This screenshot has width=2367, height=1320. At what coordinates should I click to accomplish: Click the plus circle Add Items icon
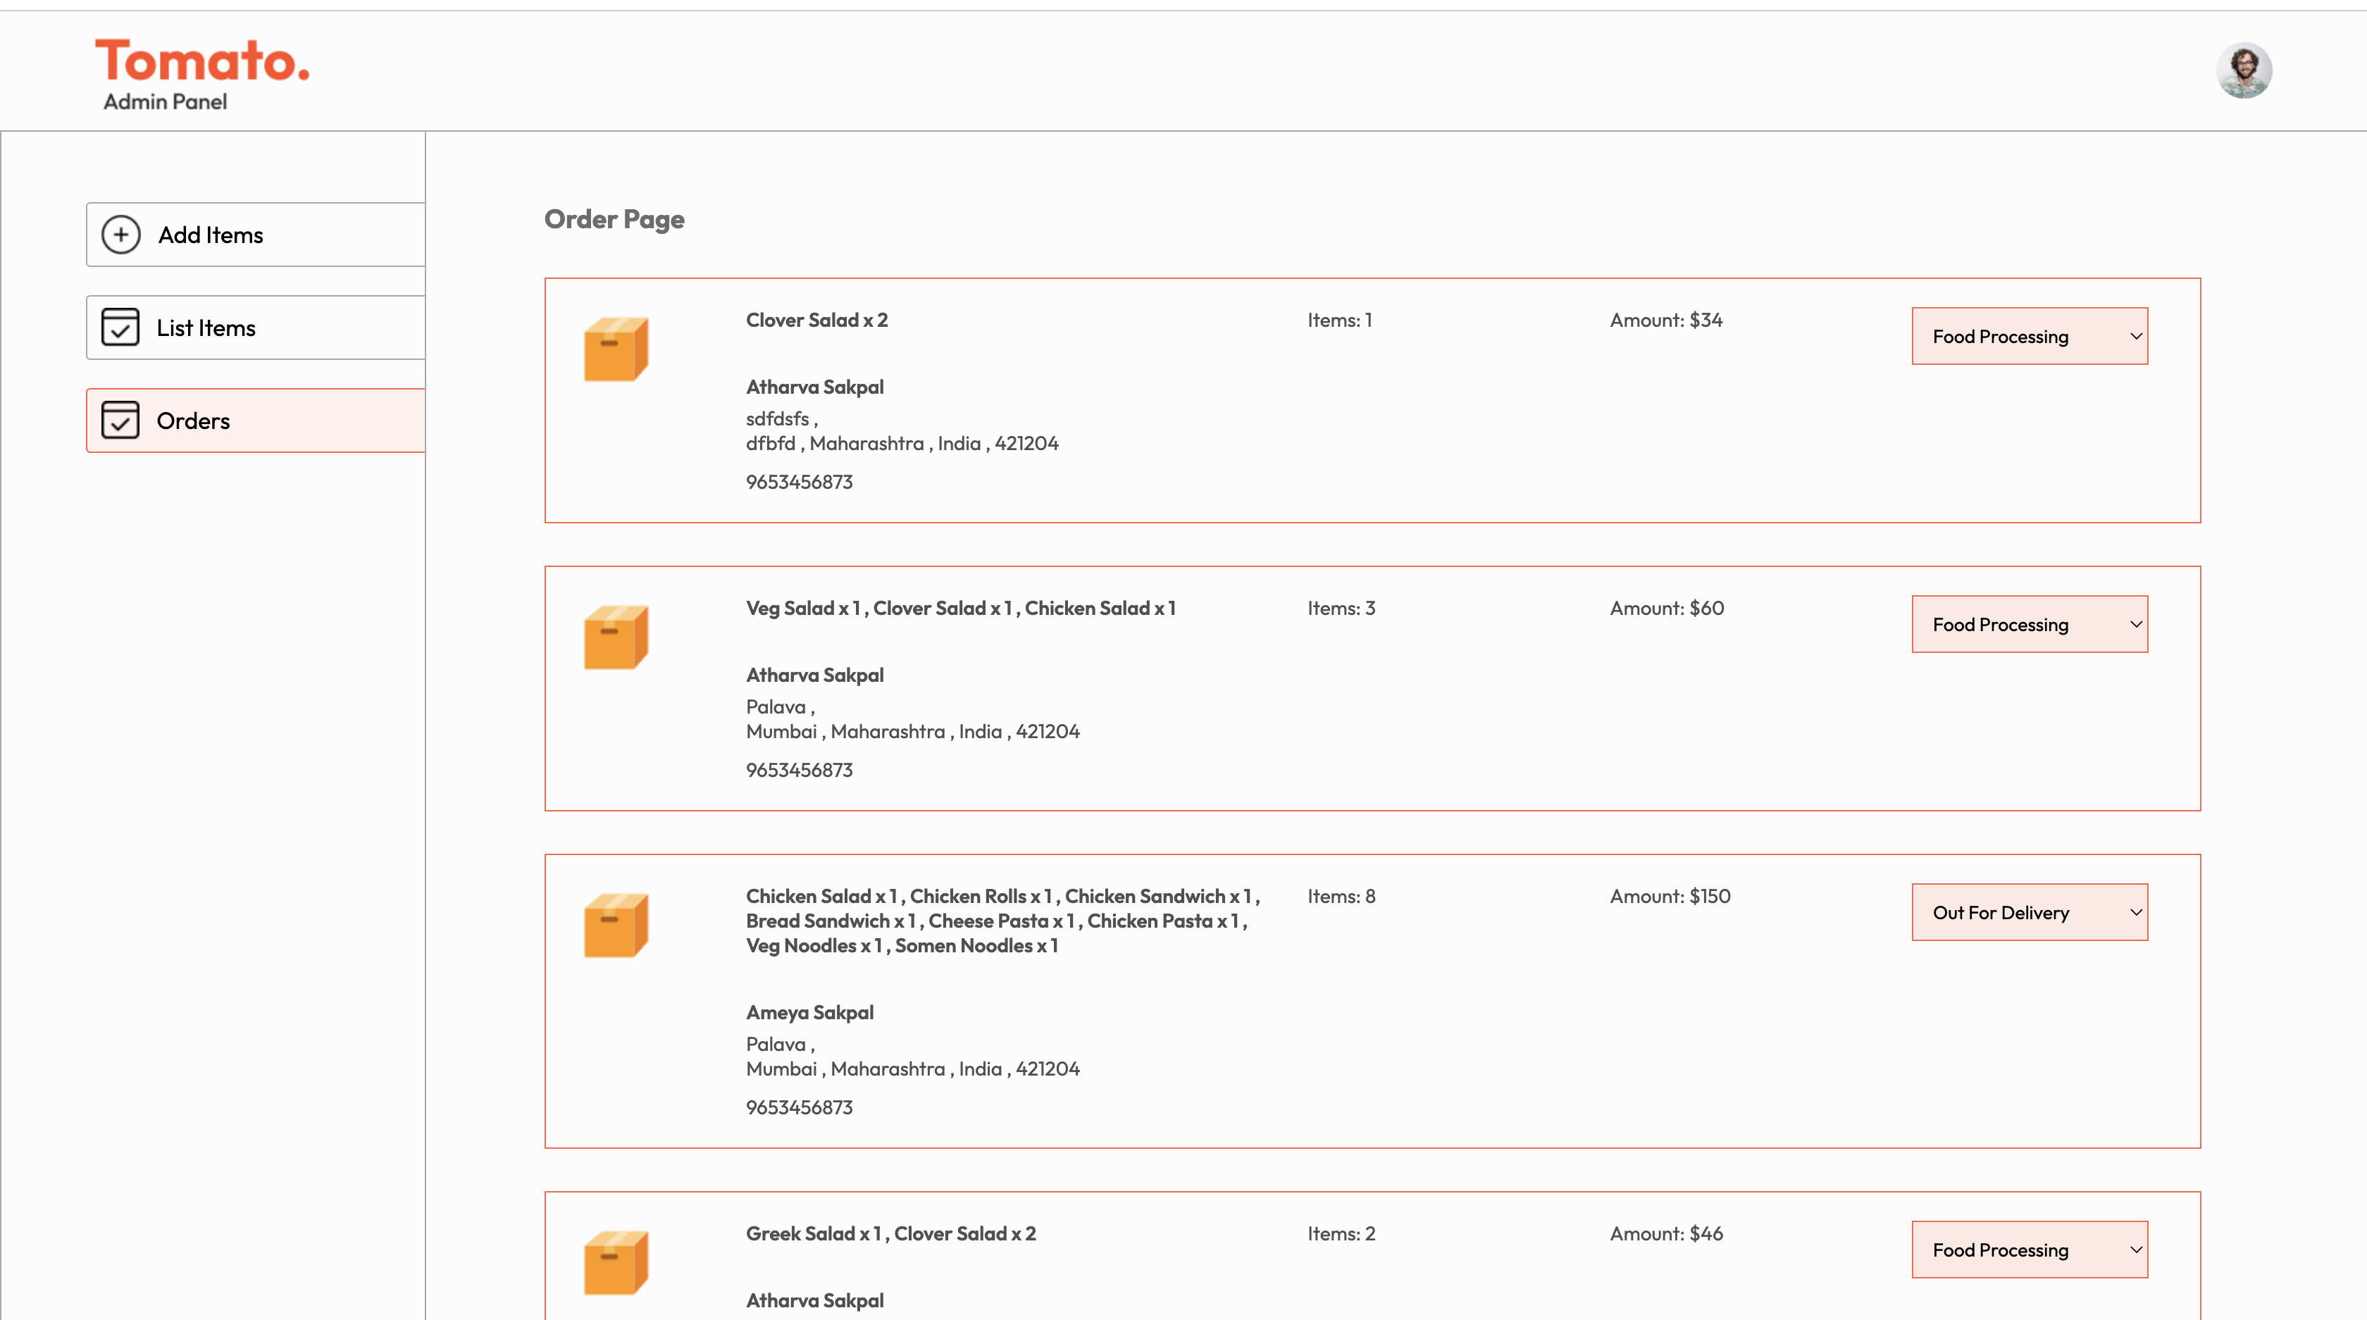coord(120,235)
